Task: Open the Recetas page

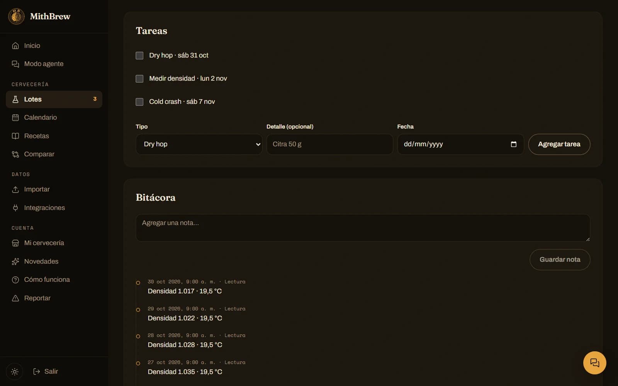Action: tap(54, 136)
